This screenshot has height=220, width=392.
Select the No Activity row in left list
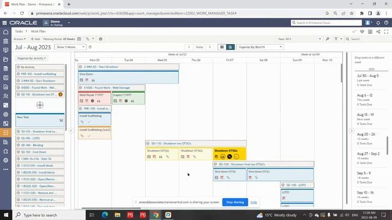(40, 67)
